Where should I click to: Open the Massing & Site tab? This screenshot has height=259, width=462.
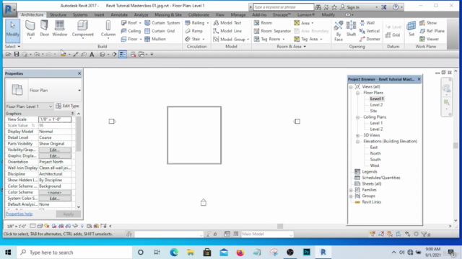[x=168, y=14]
